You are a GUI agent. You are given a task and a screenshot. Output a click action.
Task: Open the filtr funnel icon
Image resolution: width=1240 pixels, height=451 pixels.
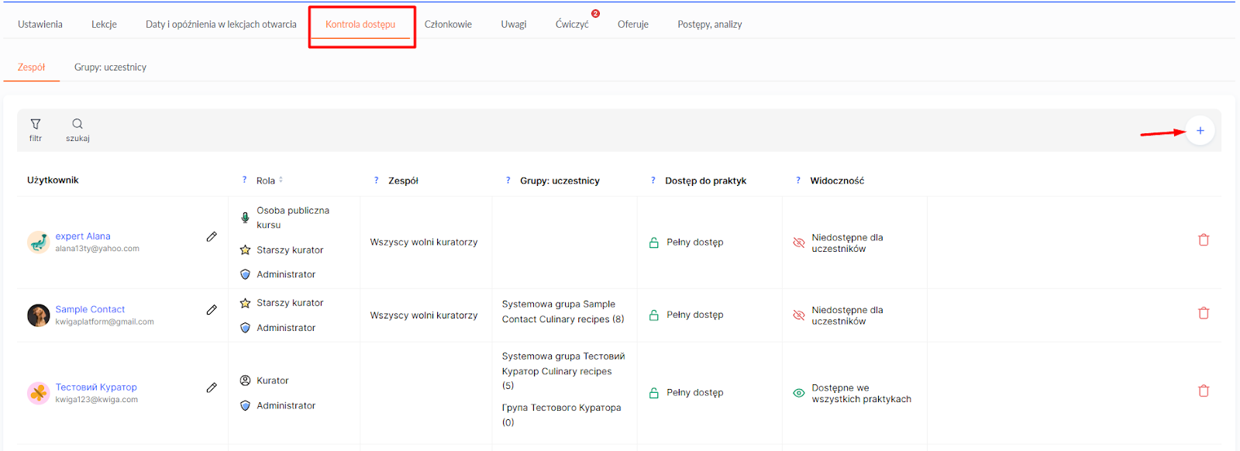(36, 124)
